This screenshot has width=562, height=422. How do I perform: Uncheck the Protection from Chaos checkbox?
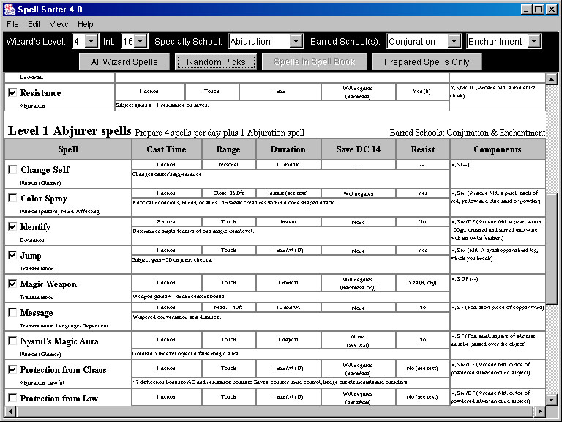pos(12,369)
